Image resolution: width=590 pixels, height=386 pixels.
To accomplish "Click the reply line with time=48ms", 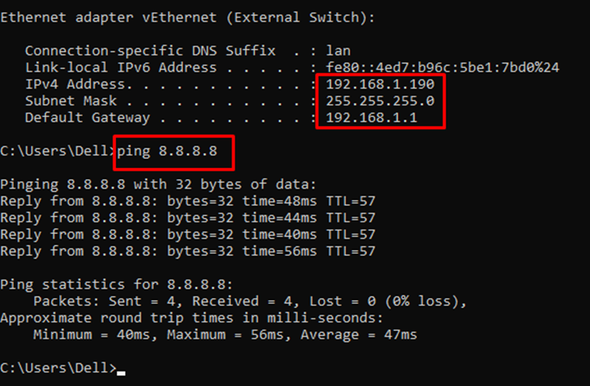I will 188,201.
